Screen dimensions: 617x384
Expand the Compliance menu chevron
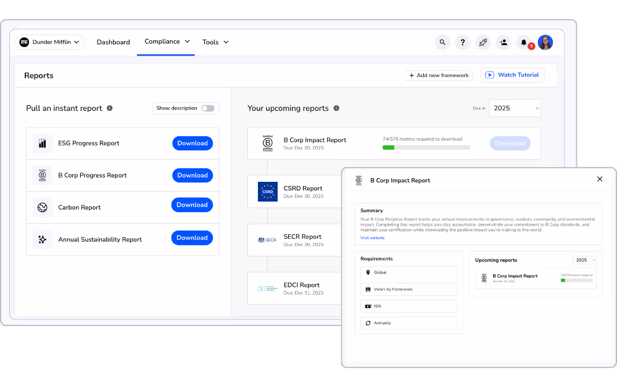coord(188,41)
